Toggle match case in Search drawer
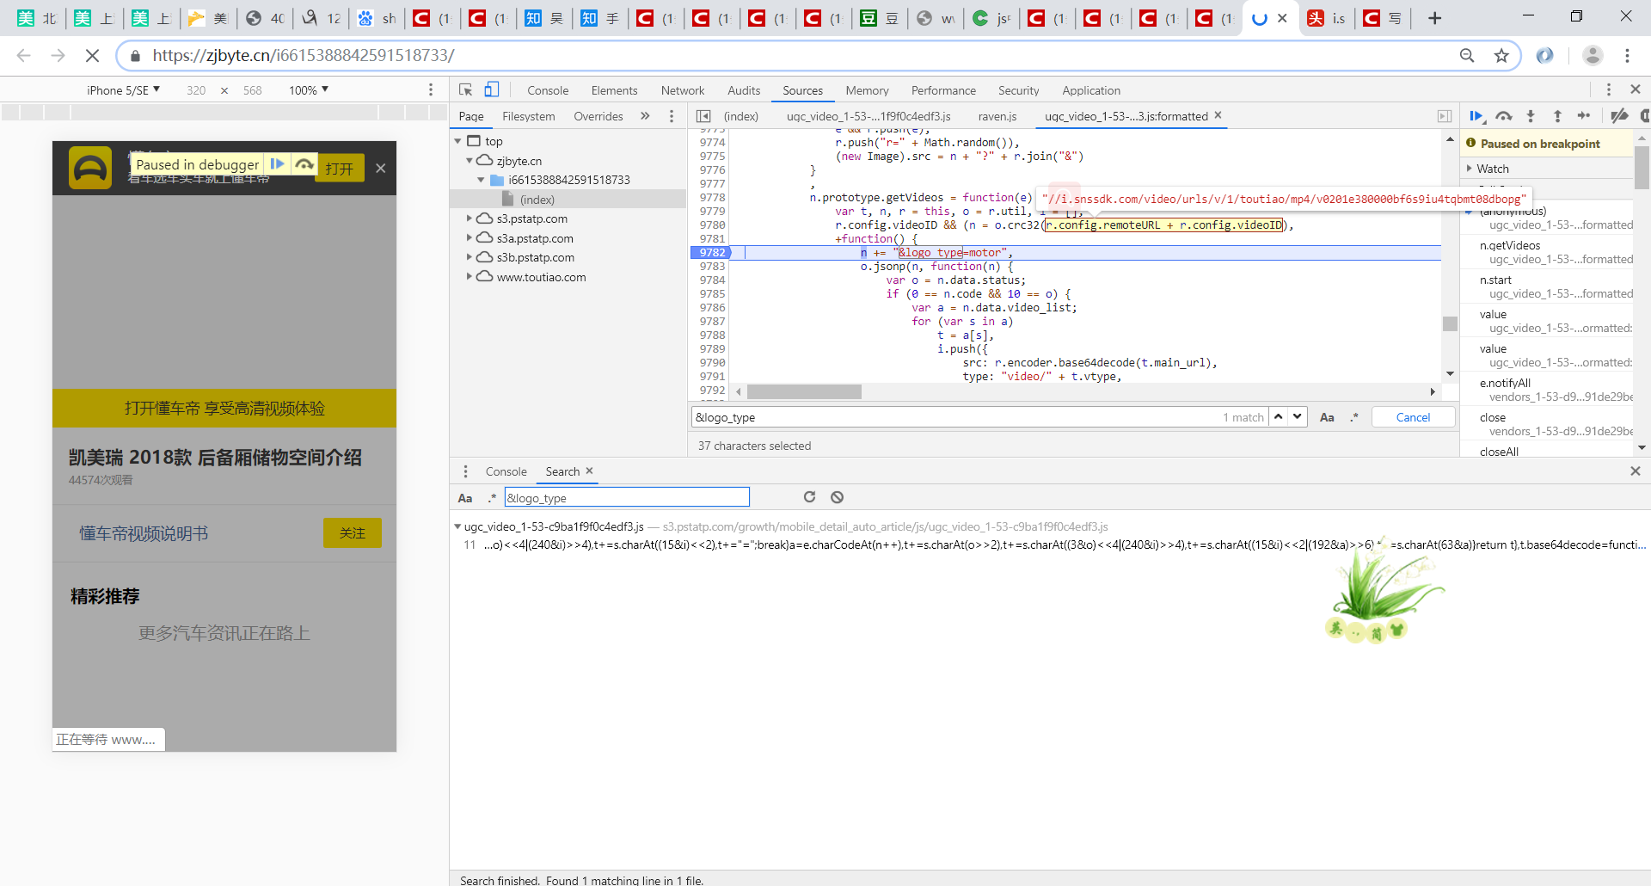Screen dimensions: 1651x886 click(x=465, y=498)
